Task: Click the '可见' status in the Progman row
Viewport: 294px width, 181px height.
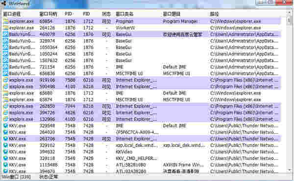Action: coord(106,21)
